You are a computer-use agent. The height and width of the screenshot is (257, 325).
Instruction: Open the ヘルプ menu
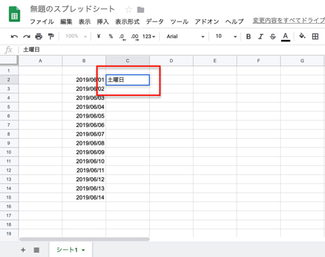click(x=234, y=22)
